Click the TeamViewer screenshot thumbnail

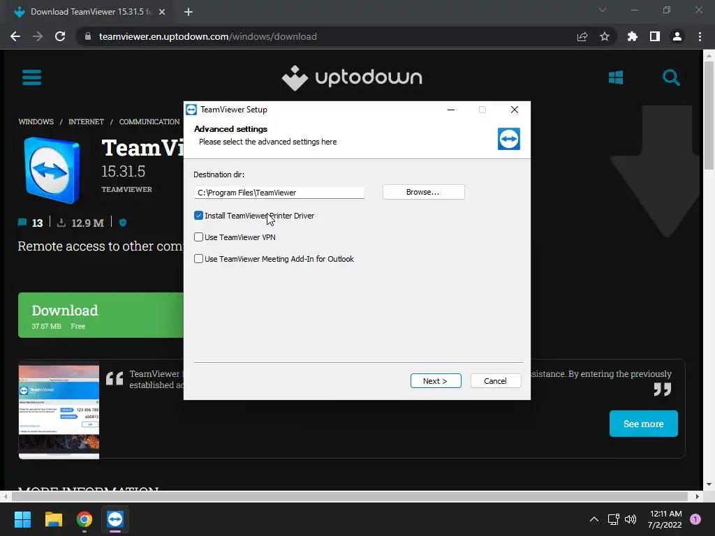(x=59, y=410)
